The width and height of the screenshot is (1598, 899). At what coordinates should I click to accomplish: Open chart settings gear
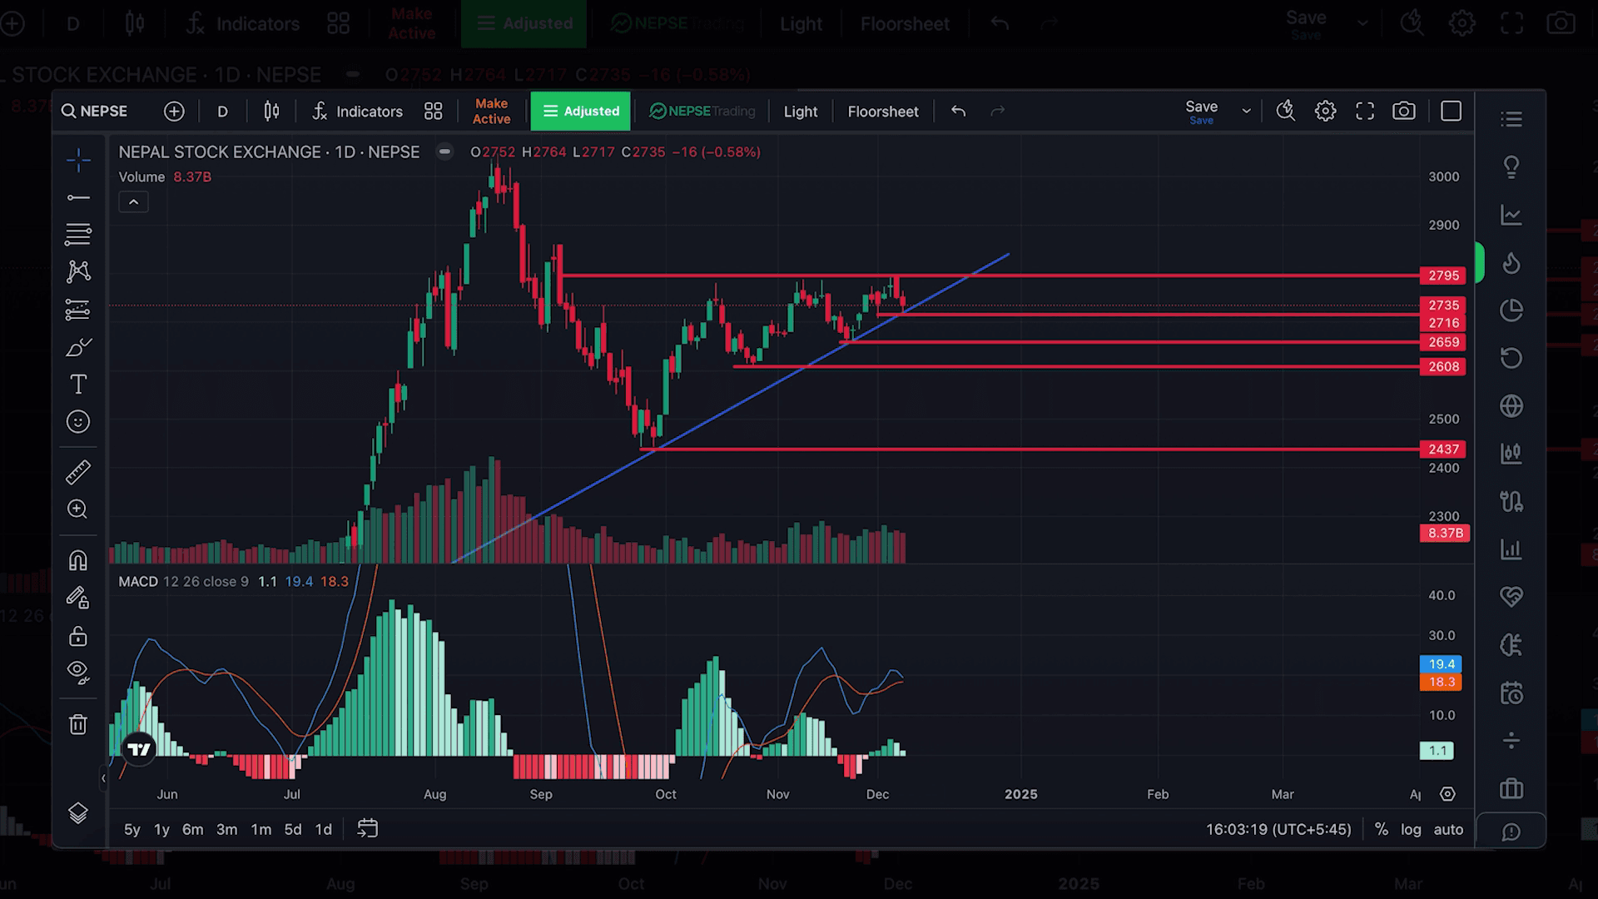tap(1326, 112)
